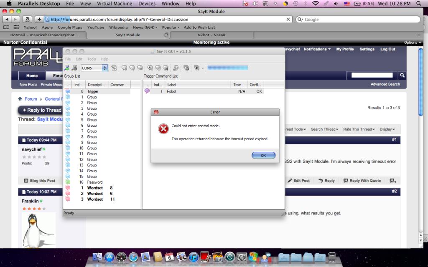Screen dimensions: 428x267
Task: Open the Tools menu in Say It GUI
Action: point(92,59)
